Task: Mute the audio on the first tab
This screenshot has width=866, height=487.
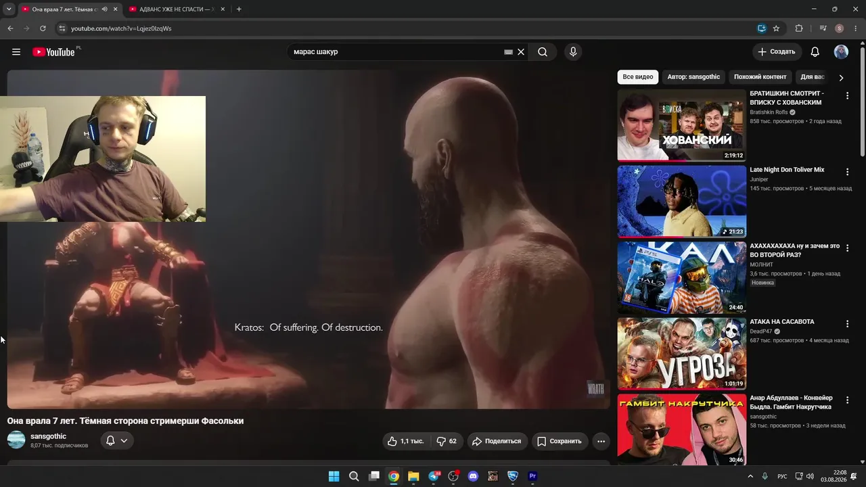Action: 104,9
